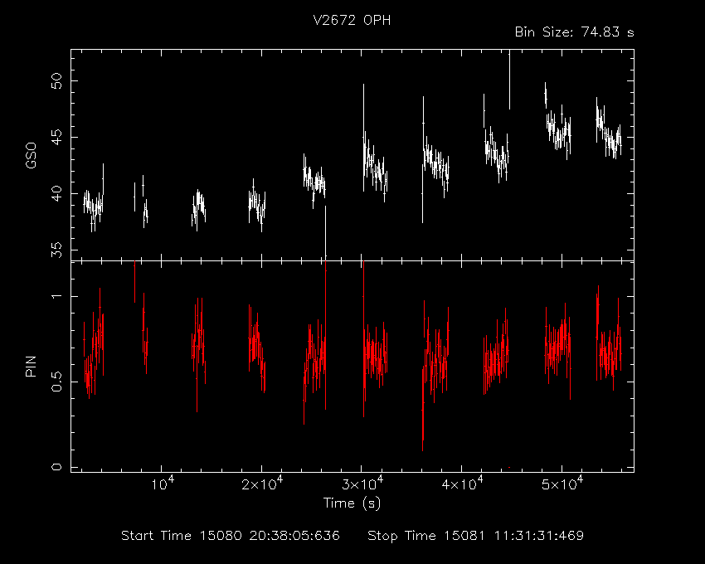Click the x-axis tick label '3×10^4'
Screen dimensions: 705x564
[x=362, y=484]
